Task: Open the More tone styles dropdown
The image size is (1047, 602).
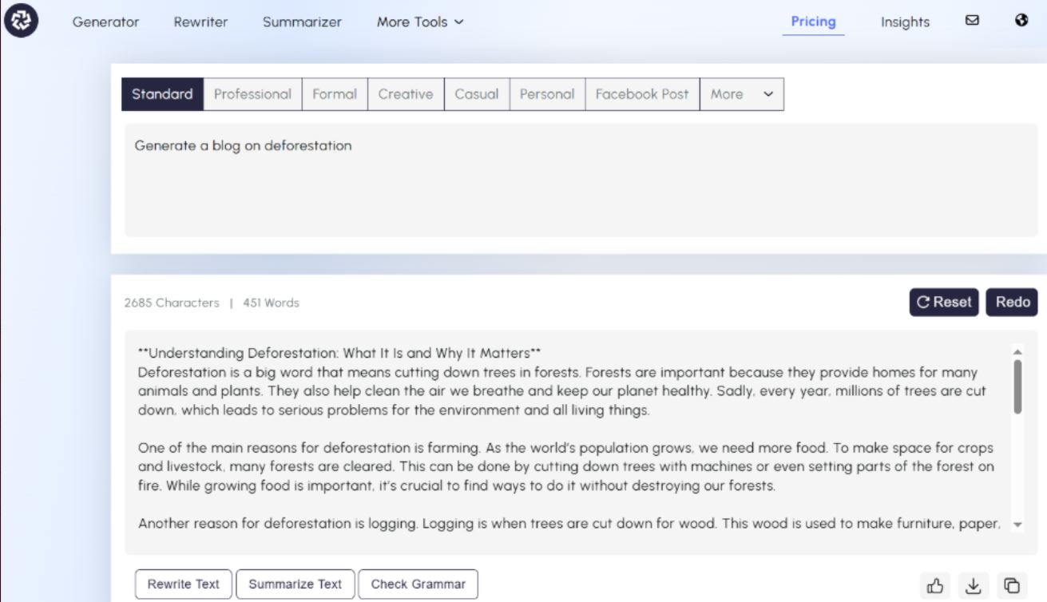Action: pyautogui.click(x=741, y=94)
